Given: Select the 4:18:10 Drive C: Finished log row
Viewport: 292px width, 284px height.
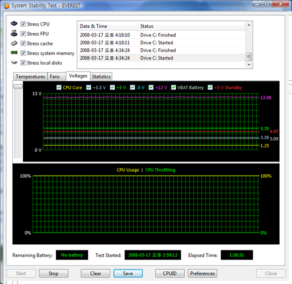Looking at the screenshot, I should 161,35.
